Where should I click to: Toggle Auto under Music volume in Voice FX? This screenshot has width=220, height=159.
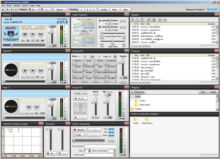click(x=95, y=117)
